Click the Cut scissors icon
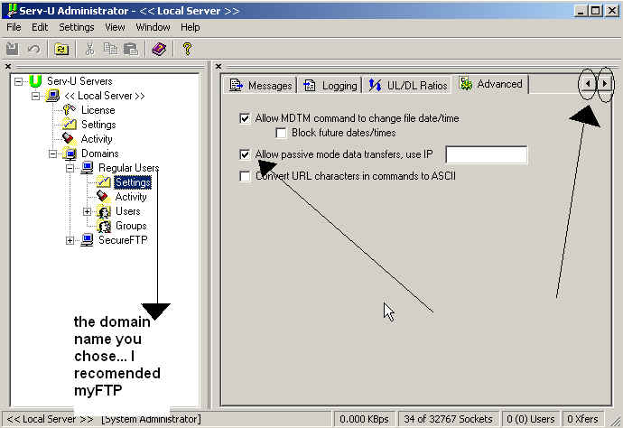This screenshot has width=623, height=428. click(x=89, y=49)
